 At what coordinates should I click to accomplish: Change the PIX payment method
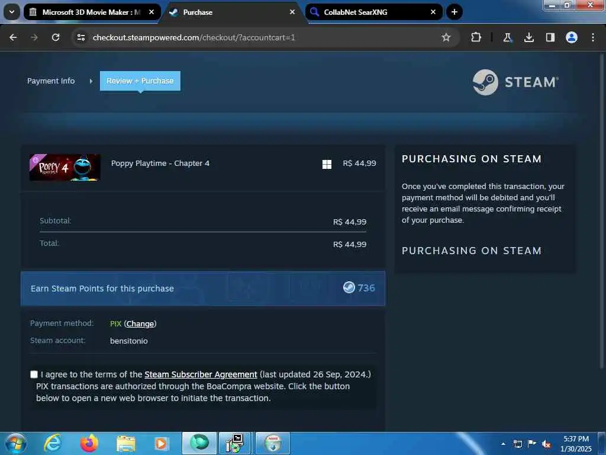(140, 324)
